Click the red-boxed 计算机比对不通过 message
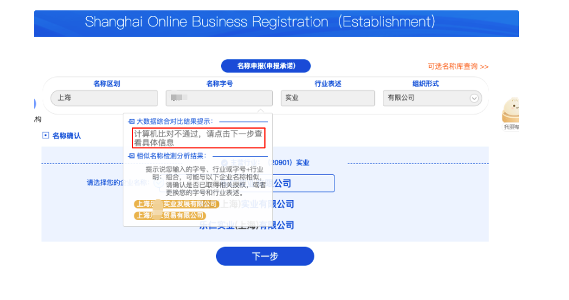The width and height of the screenshot is (569, 300). pos(199,138)
